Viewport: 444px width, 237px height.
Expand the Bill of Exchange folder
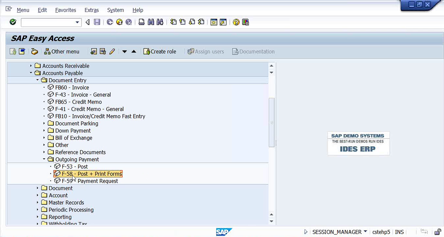point(44,138)
